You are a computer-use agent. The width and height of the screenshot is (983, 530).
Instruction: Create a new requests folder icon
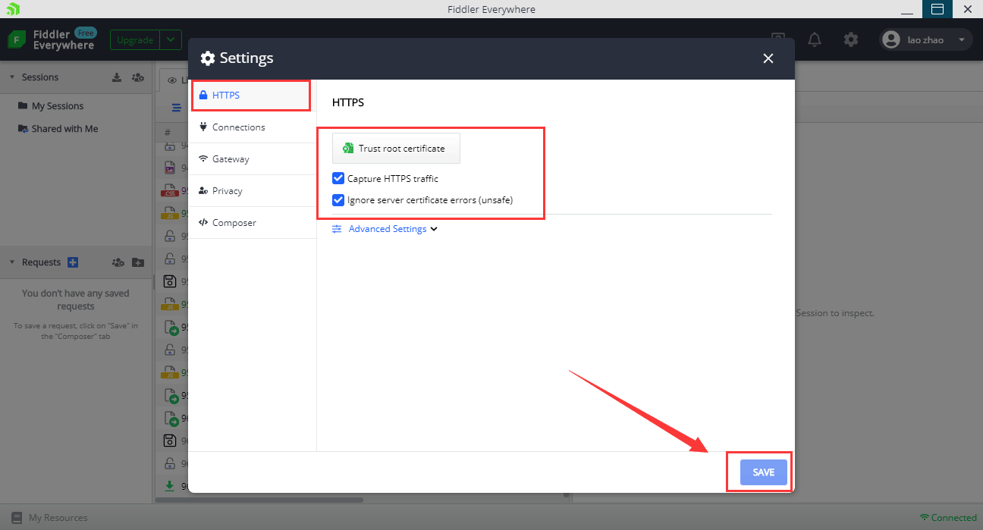tap(137, 262)
